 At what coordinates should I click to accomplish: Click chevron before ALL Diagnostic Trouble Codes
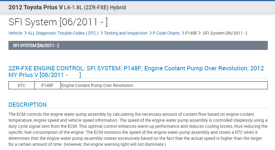tap(25, 33)
